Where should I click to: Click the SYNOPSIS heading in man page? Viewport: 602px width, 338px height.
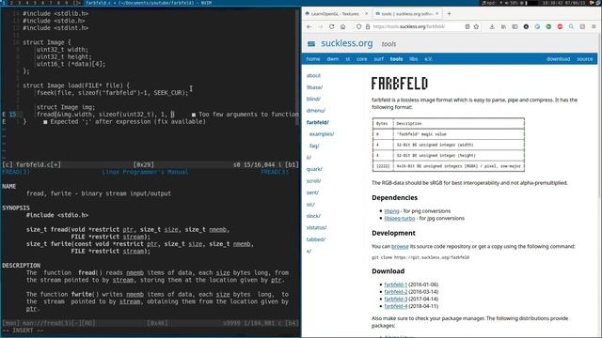[16, 208]
